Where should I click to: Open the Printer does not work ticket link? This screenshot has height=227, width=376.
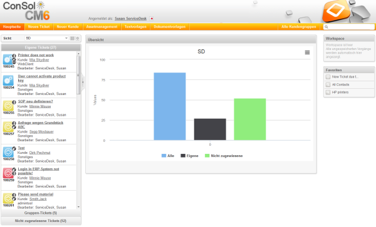36,55
